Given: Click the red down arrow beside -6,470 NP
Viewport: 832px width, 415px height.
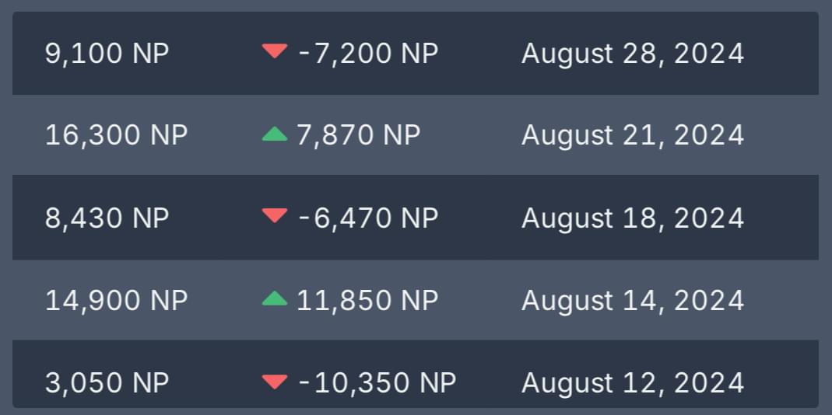Looking at the screenshot, I should coord(275,216).
